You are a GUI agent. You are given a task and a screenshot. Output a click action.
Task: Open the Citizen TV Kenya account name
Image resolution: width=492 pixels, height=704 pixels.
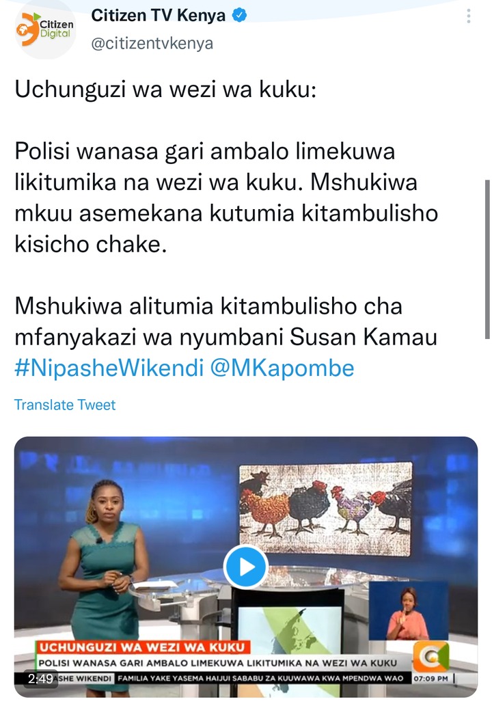(x=158, y=16)
